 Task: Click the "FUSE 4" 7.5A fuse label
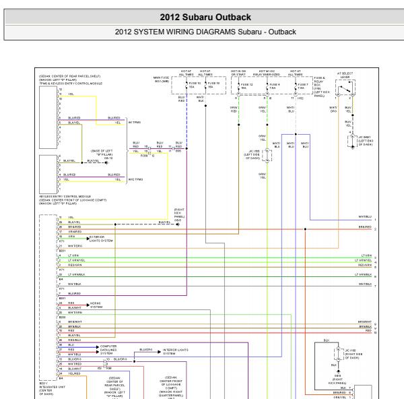pos(275,86)
